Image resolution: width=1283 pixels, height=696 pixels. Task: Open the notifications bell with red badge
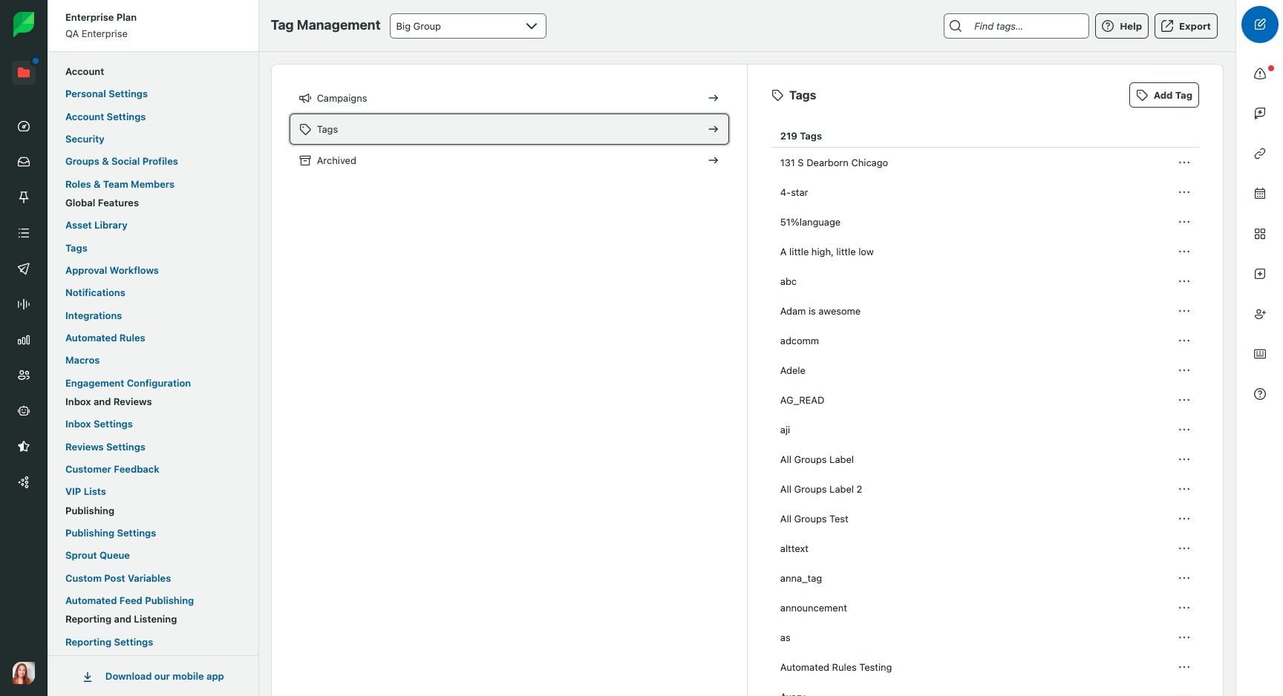tap(1260, 73)
